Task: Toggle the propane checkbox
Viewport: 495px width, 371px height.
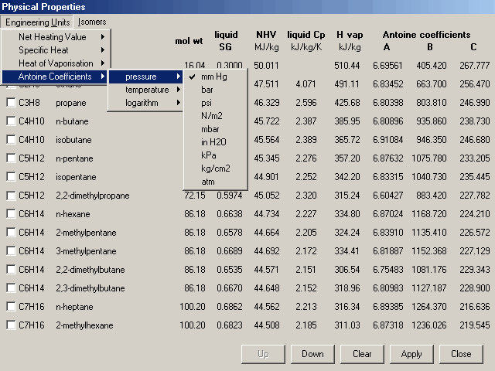Action: pos(11,102)
